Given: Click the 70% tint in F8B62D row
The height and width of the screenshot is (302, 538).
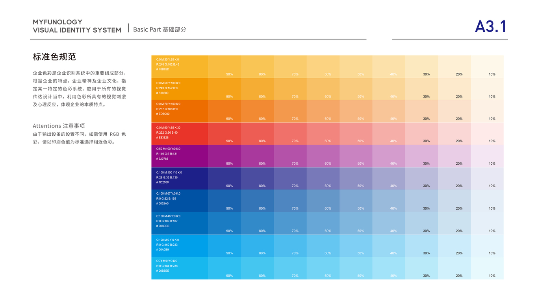Looking at the screenshot, I should point(290,66).
